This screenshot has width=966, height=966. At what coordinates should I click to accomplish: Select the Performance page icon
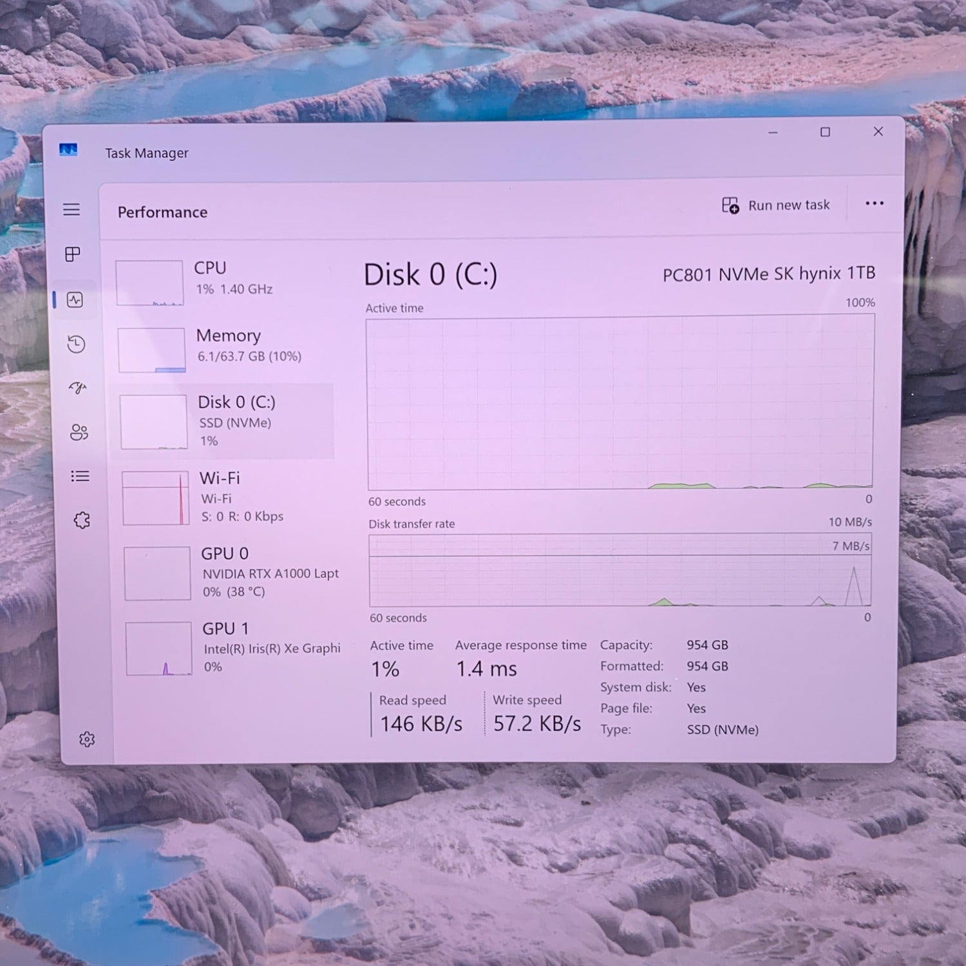coord(75,299)
